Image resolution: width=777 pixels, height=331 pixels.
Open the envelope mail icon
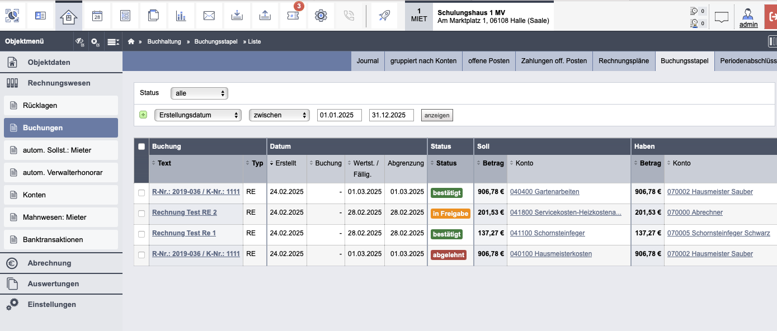tap(209, 16)
